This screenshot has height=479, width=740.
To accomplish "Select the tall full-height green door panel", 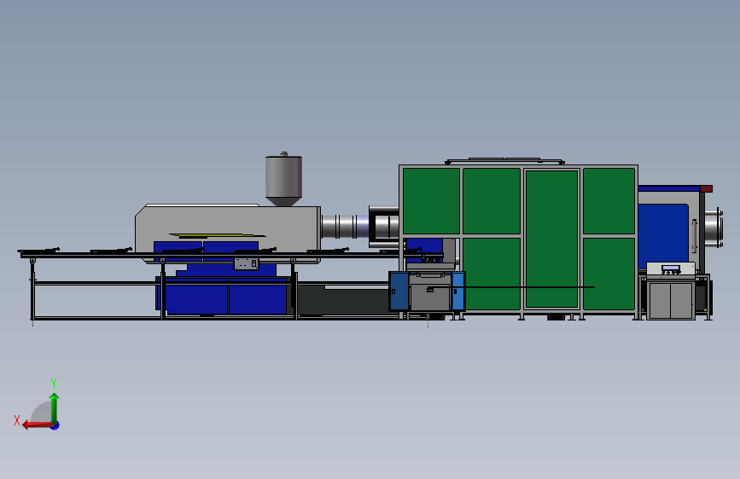I will [x=551, y=239].
